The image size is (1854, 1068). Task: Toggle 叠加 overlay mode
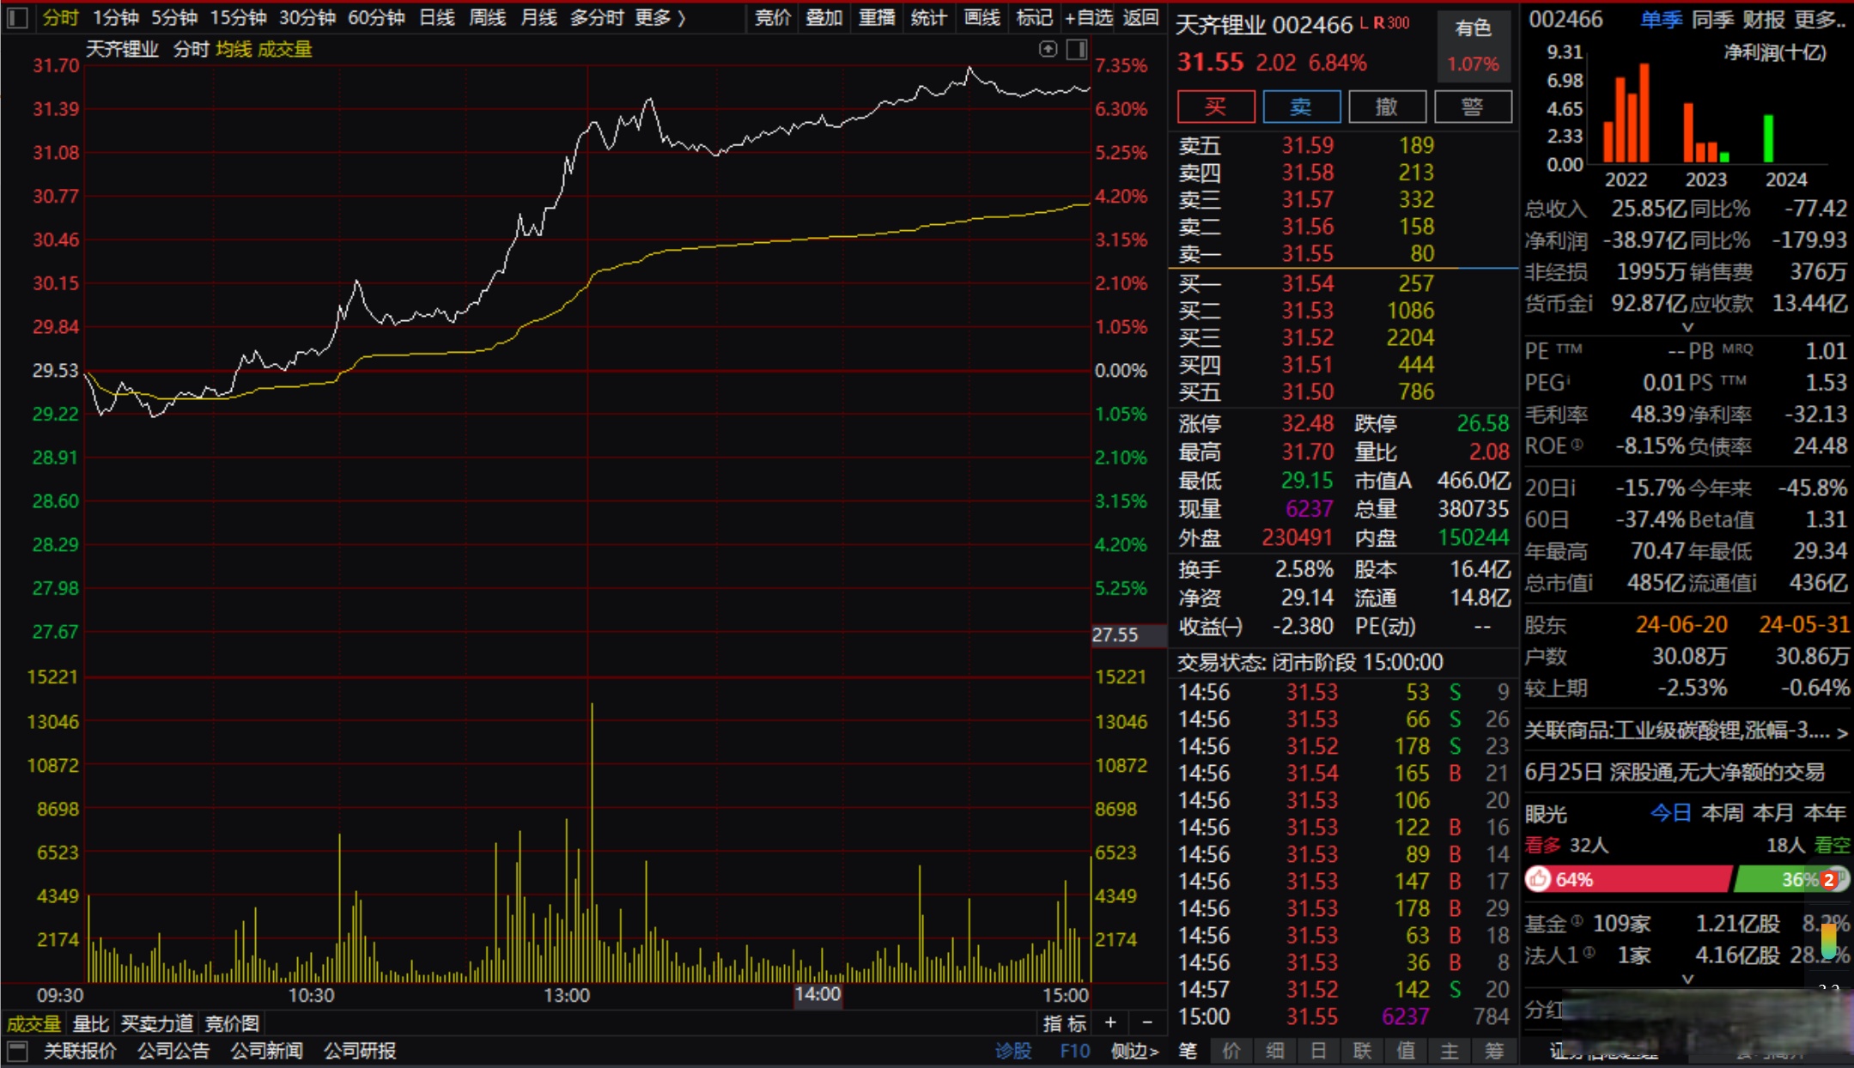click(824, 17)
